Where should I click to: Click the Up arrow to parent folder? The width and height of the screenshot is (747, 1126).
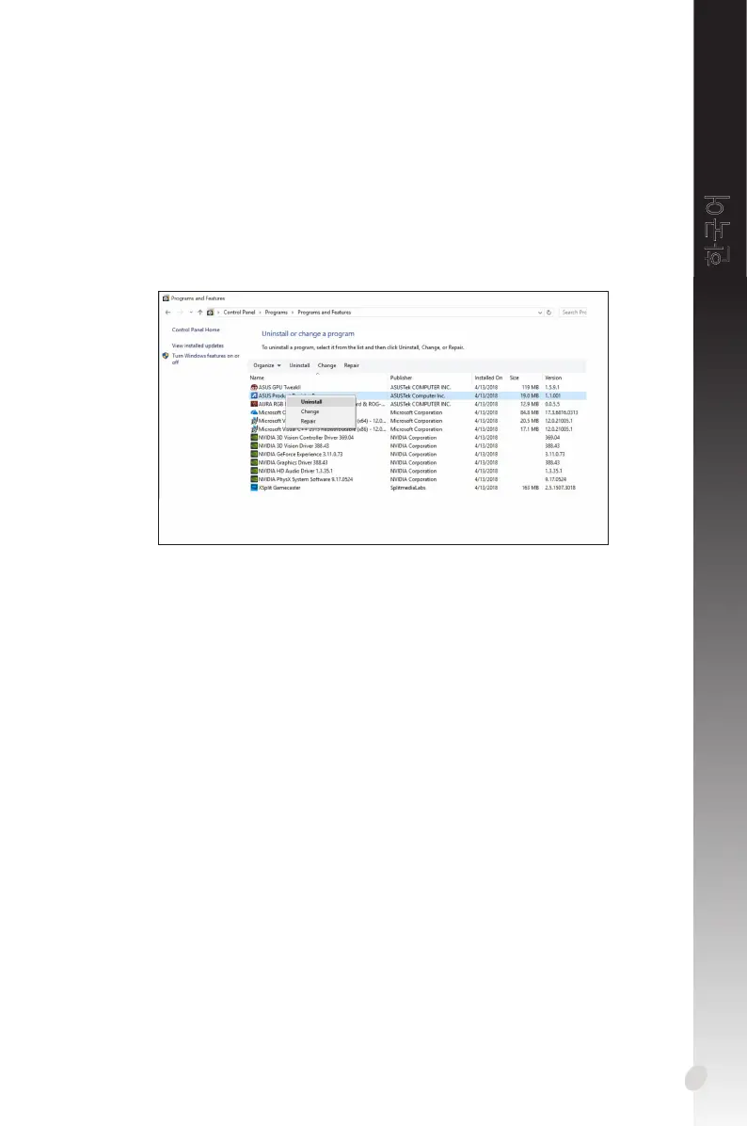coord(200,313)
